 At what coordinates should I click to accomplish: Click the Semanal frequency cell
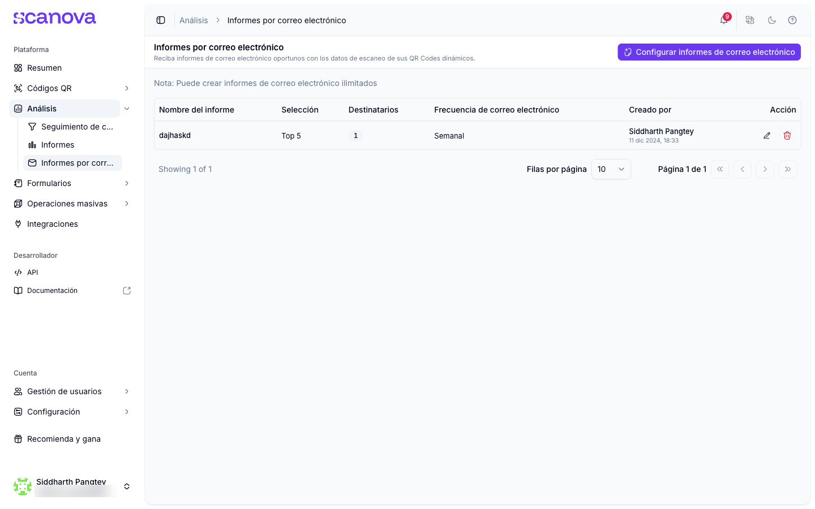(x=449, y=136)
